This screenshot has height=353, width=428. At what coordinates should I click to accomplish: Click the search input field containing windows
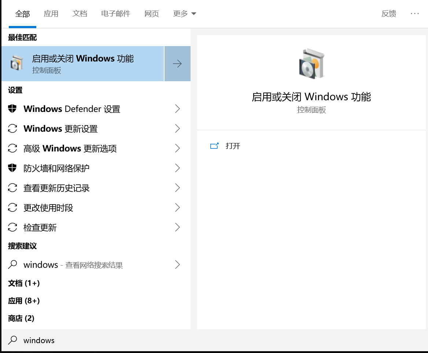pos(214,340)
